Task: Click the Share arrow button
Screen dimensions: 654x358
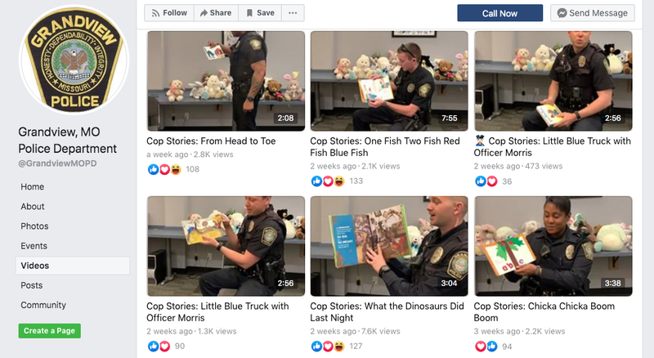Action: point(216,13)
